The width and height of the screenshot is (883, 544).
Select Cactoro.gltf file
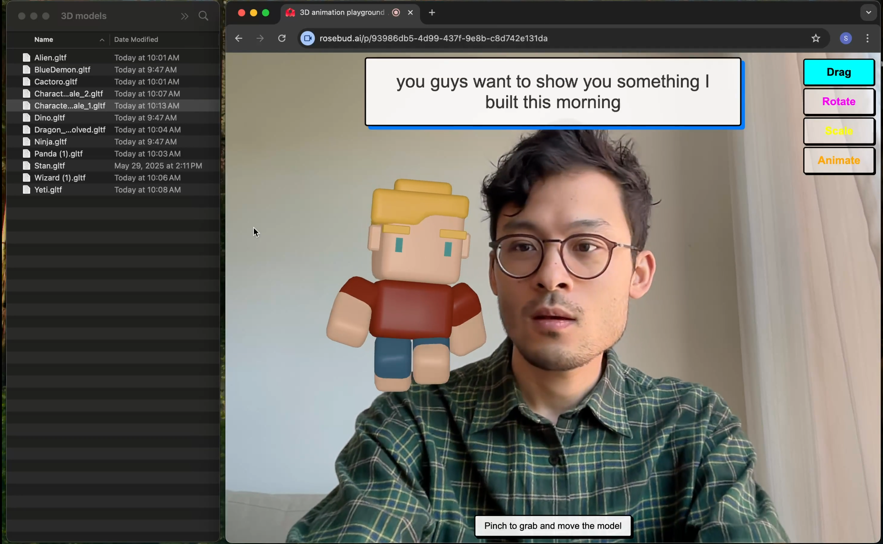pos(113,82)
